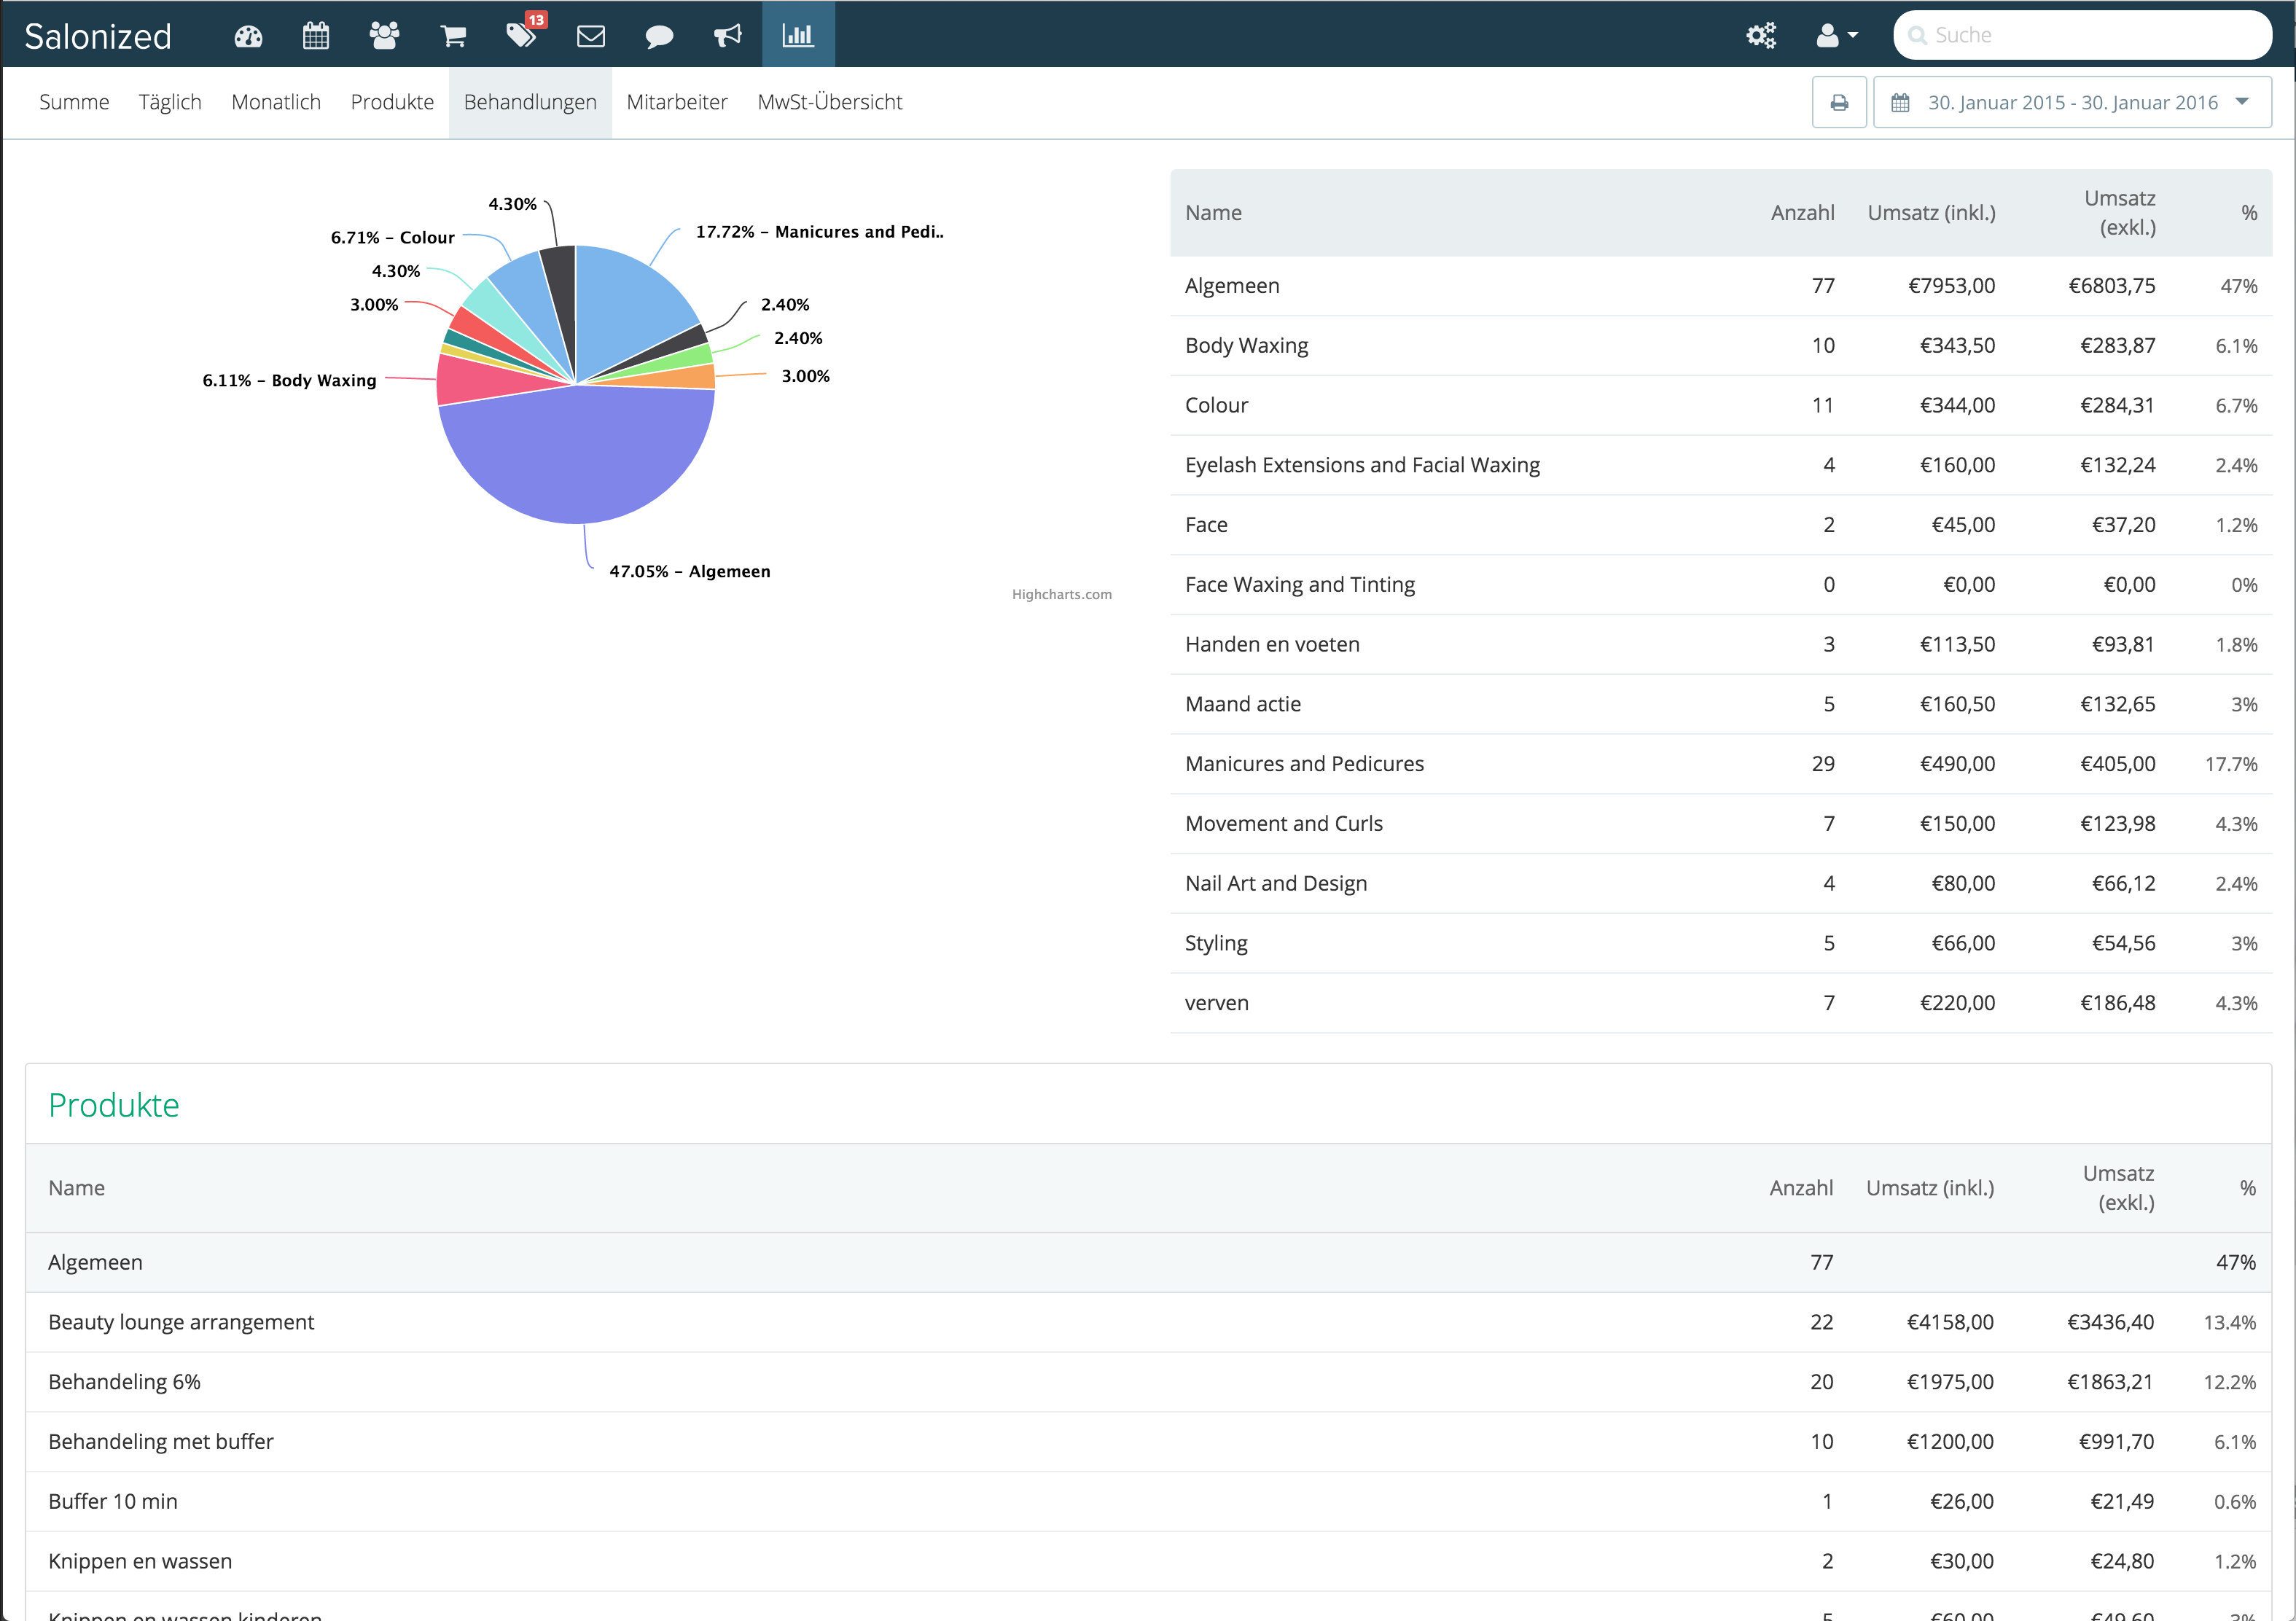Switch to the MwSt-Übersicht tab

(830, 101)
